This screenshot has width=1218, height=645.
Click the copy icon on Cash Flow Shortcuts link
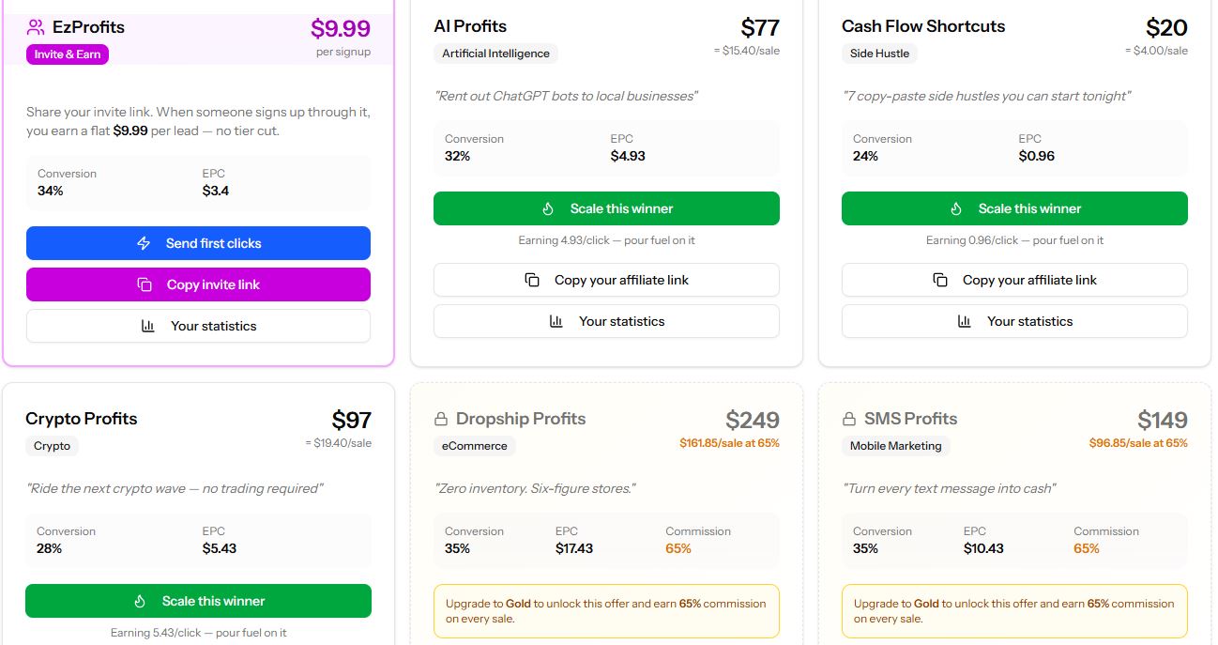coord(939,279)
